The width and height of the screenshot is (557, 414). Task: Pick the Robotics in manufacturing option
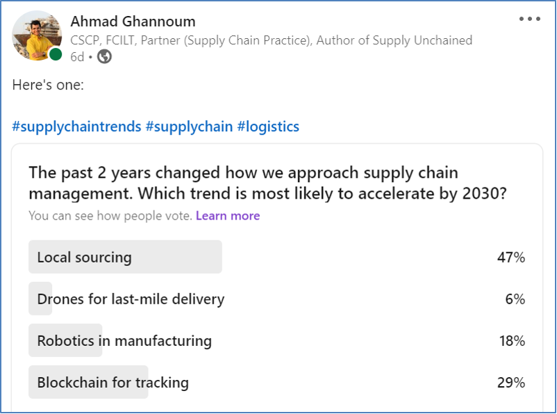click(x=124, y=341)
